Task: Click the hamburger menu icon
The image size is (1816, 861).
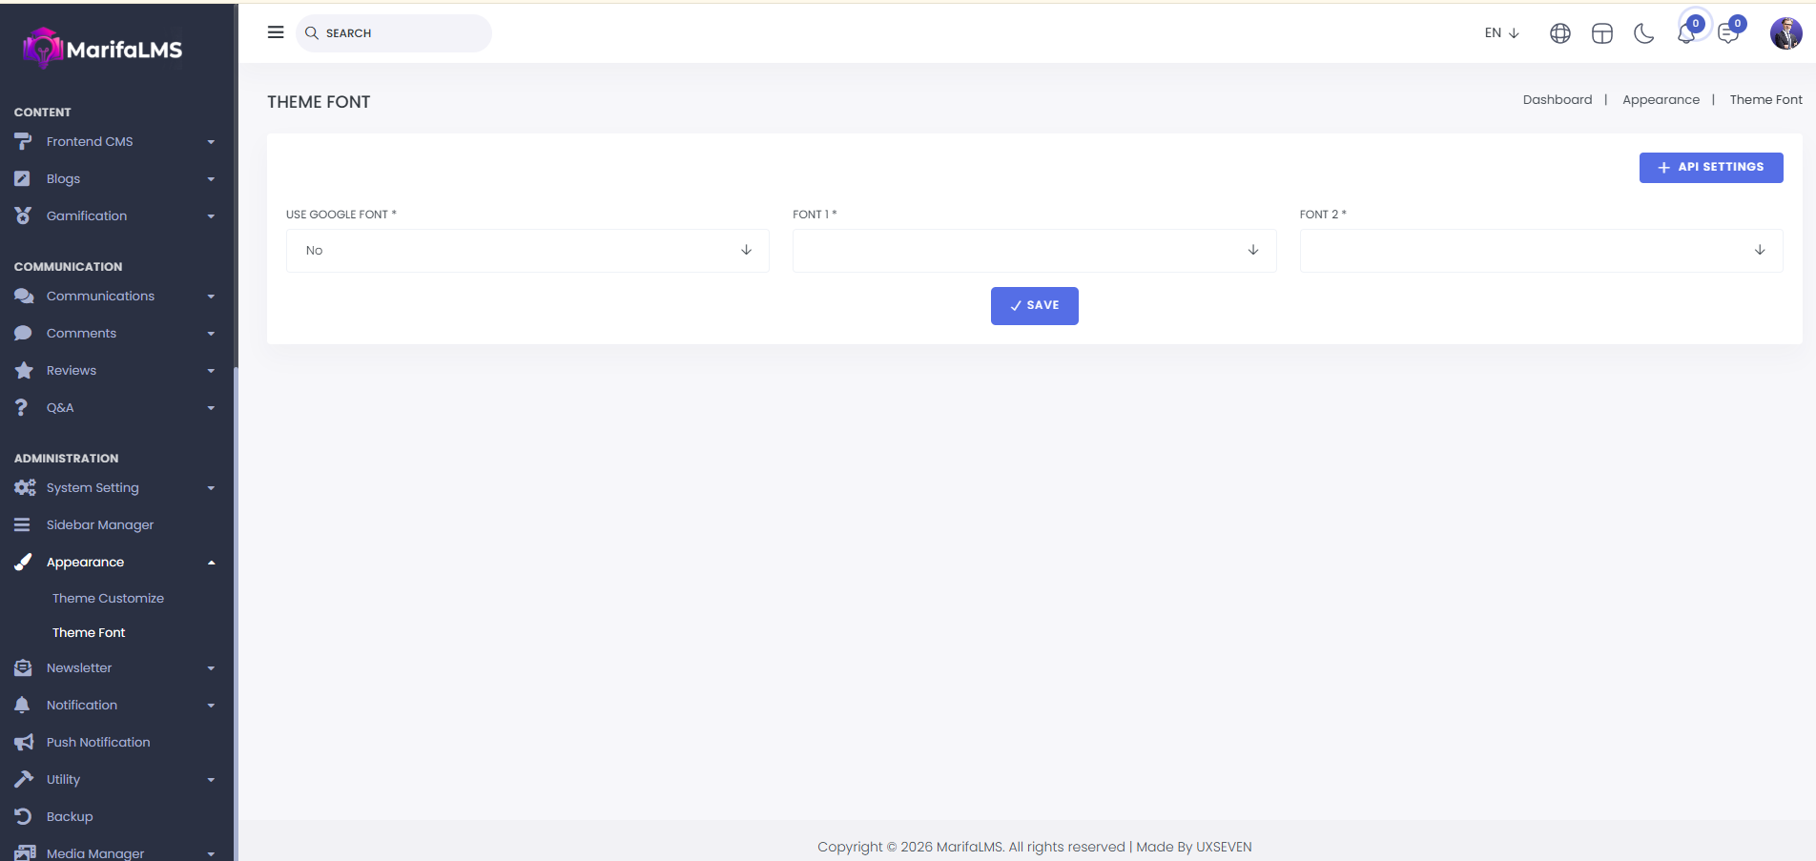Action: (276, 32)
